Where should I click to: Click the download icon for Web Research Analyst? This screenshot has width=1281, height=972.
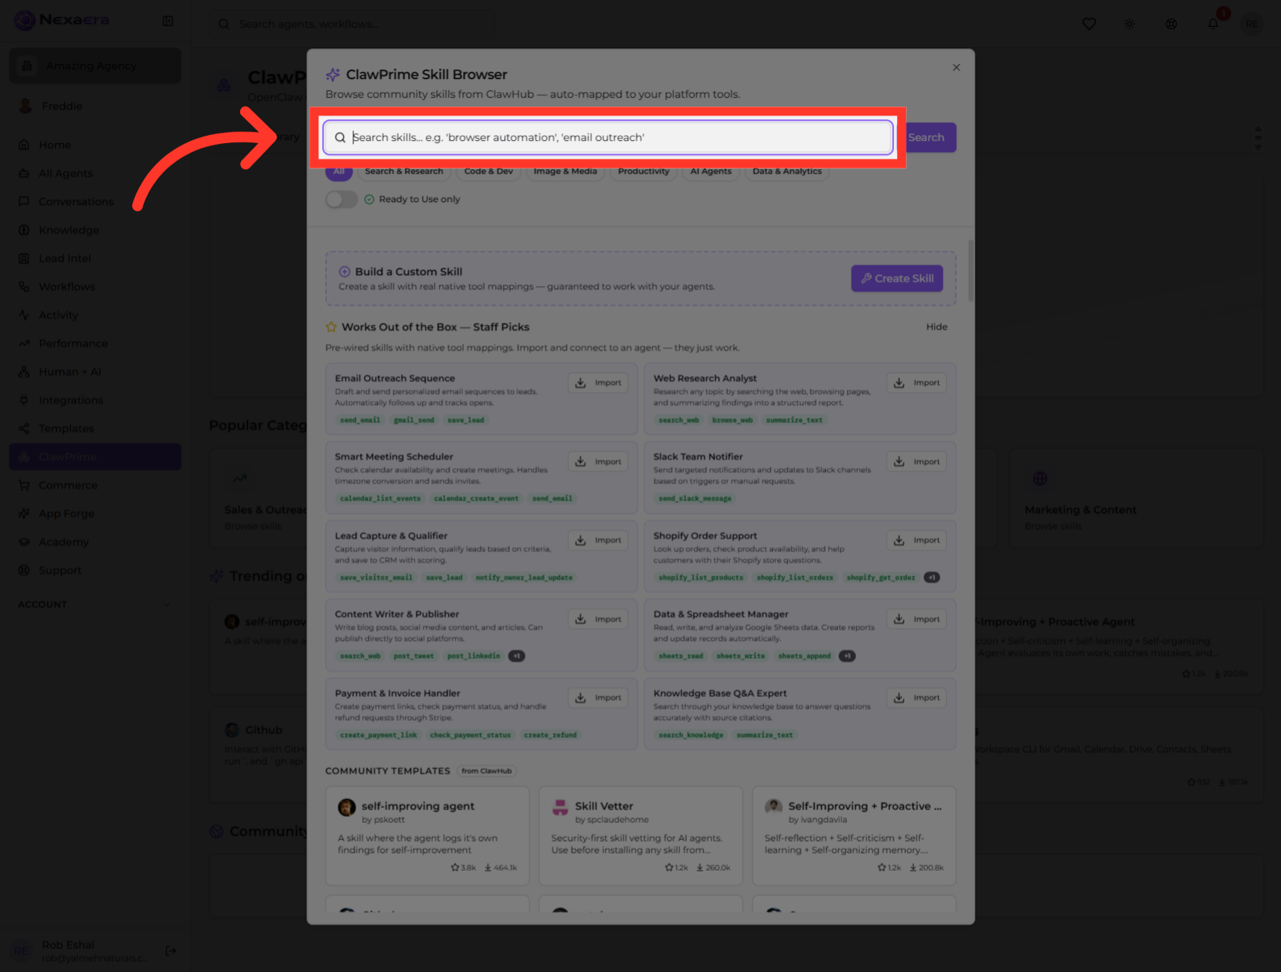point(899,382)
